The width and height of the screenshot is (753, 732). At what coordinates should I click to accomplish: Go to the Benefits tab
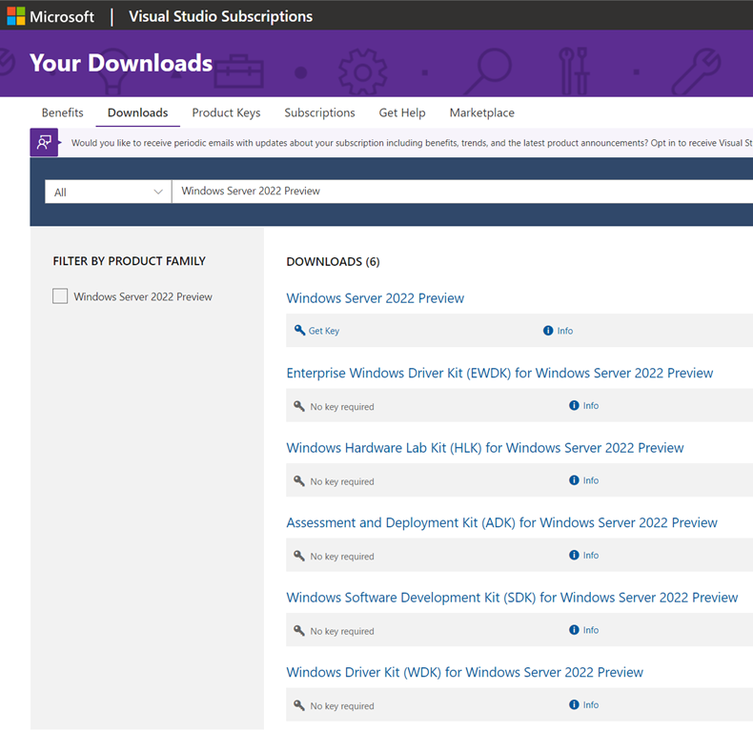pos(62,112)
